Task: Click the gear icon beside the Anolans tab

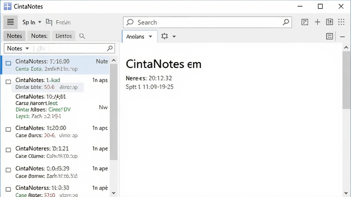Action: [x=165, y=36]
